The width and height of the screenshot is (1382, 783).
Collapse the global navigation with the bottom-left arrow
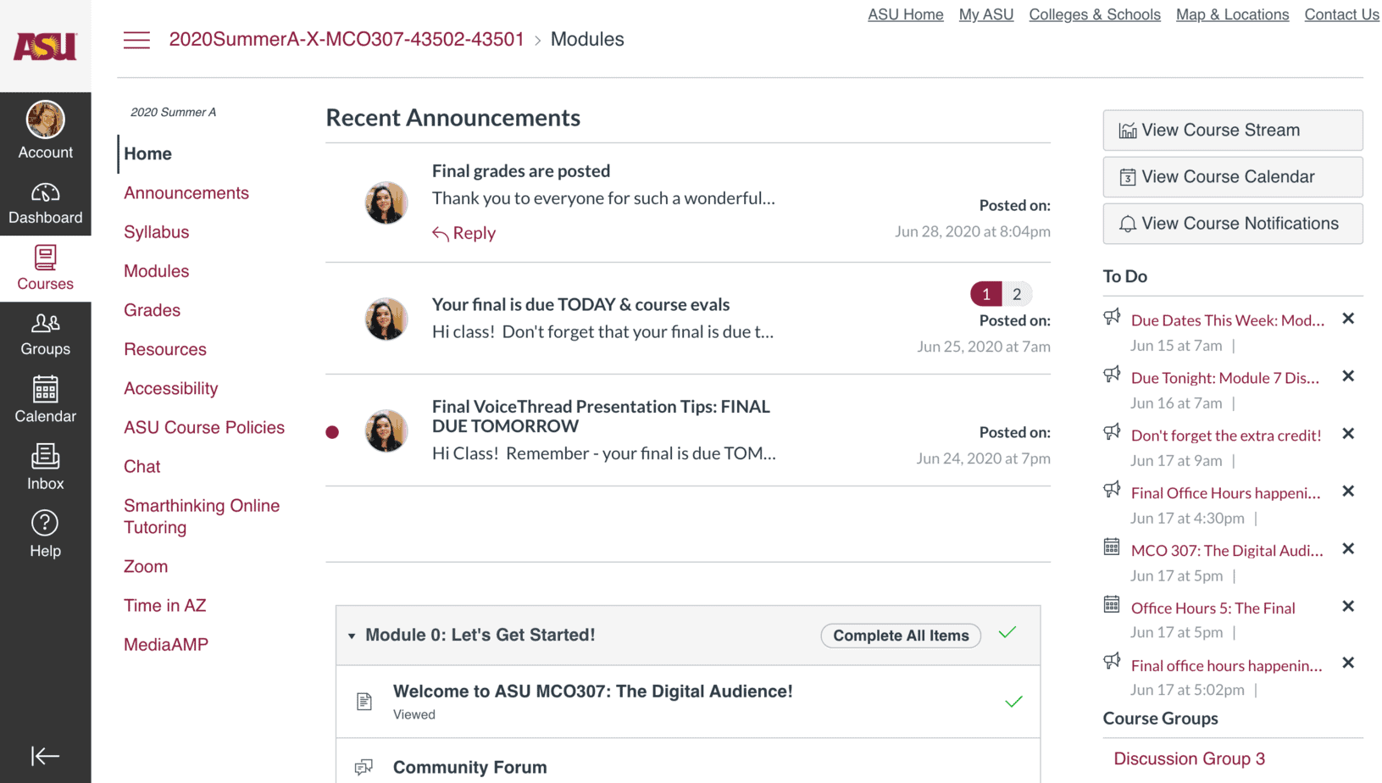pos(45,755)
